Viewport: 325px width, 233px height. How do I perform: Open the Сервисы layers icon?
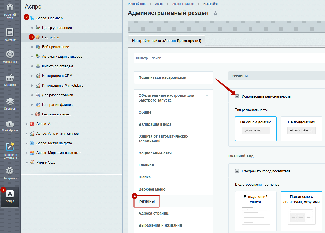(x=10, y=101)
